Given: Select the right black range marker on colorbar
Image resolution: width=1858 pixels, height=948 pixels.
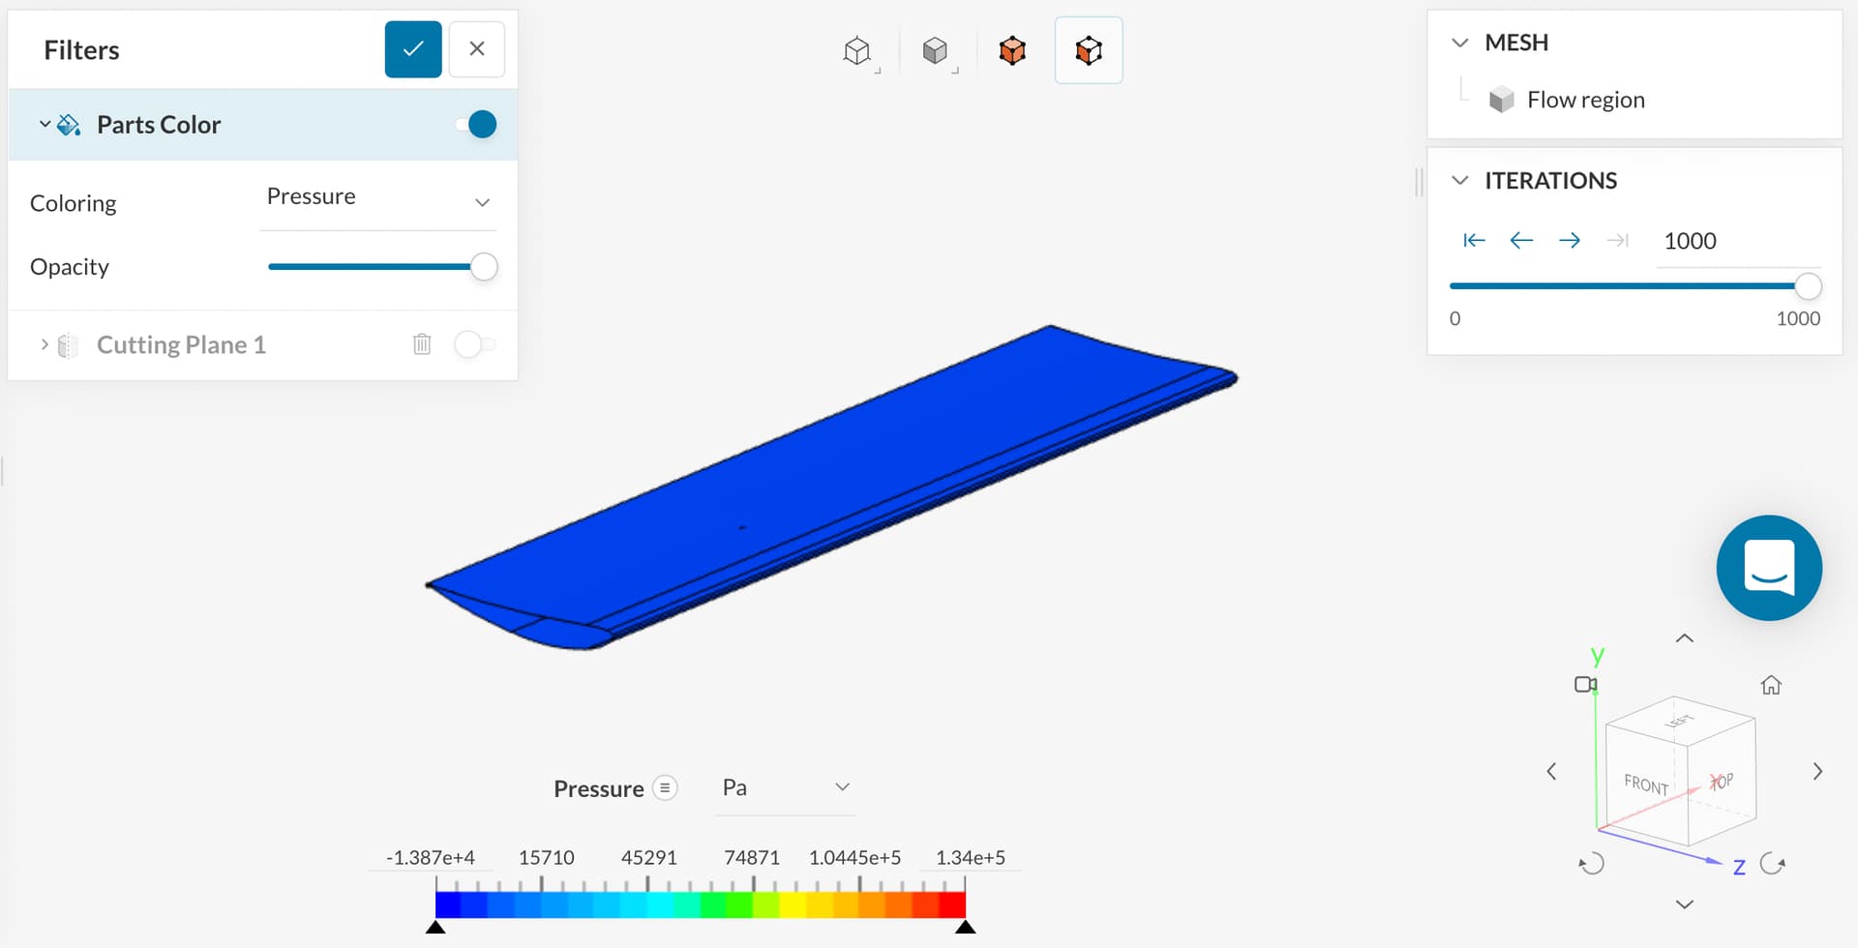Looking at the screenshot, I should (965, 927).
